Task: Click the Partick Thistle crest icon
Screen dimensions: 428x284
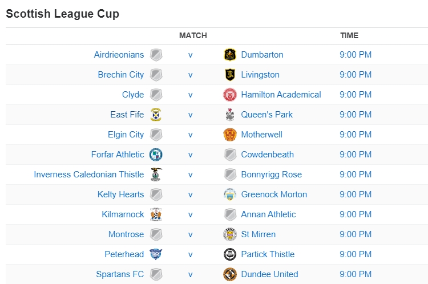Action: [230, 254]
